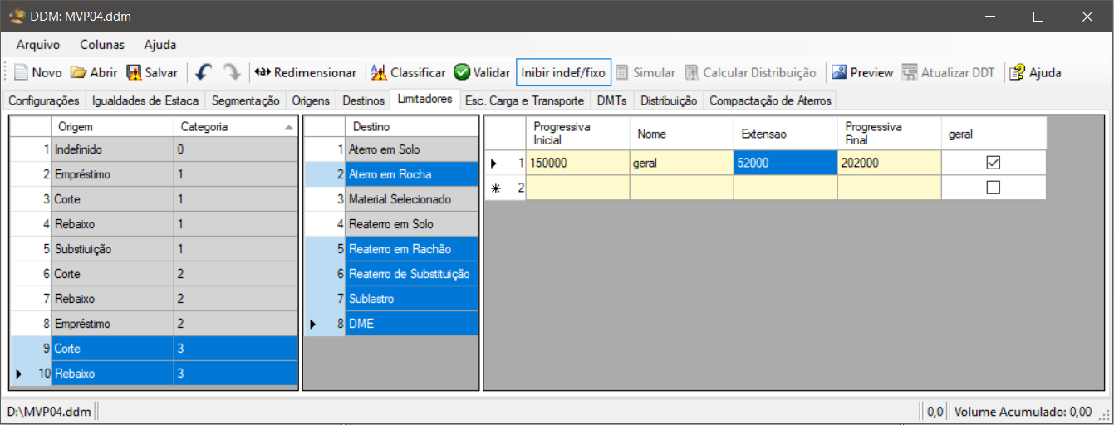This screenshot has width=1114, height=425.
Task: Redo action arrow in toolbar
Action: (231, 72)
